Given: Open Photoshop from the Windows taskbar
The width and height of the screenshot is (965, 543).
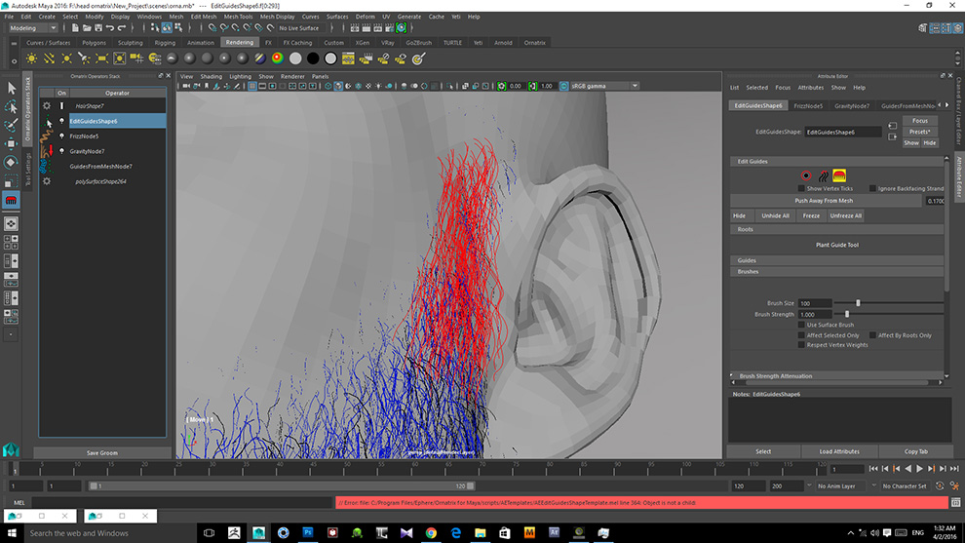Looking at the screenshot, I should 308,532.
